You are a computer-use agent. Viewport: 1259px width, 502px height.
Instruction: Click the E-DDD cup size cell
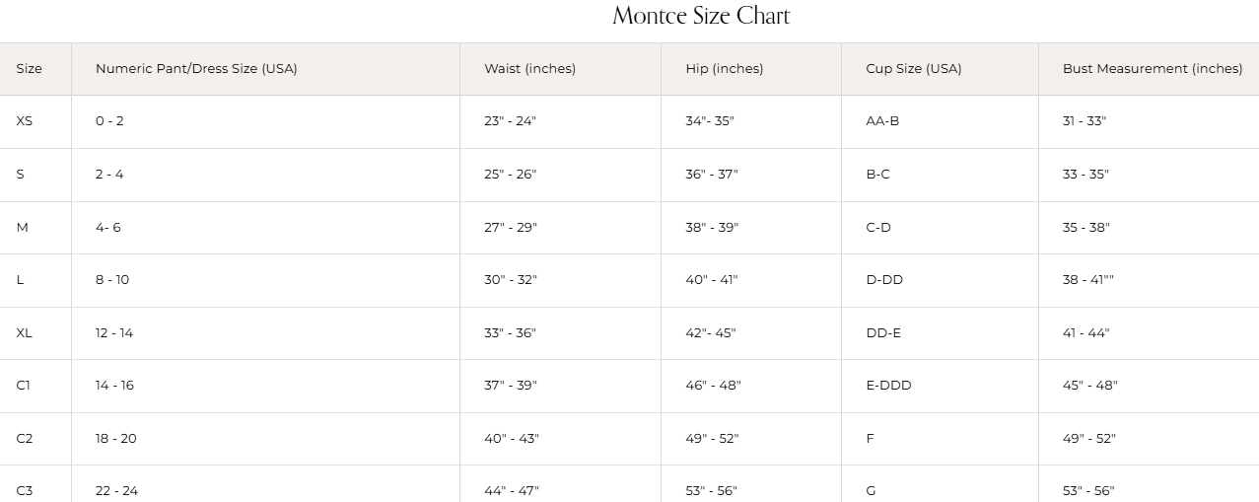pyautogui.click(x=888, y=386)
